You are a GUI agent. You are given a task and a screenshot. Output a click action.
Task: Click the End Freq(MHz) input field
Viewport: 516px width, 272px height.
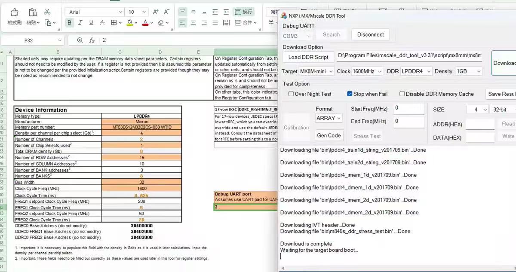pos(408,122)
